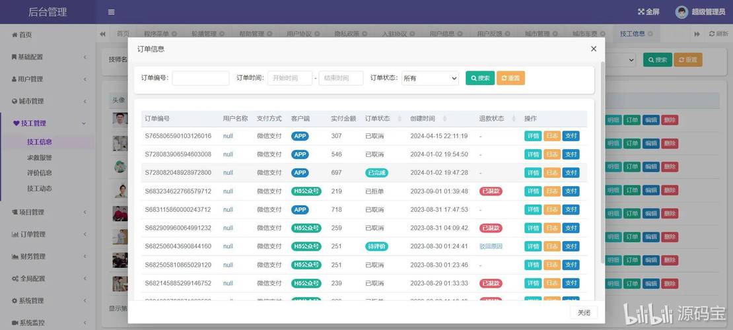Open 系统监控 in sidebar
The height and width of the screenshot is (330, 733).
[47, 323]
